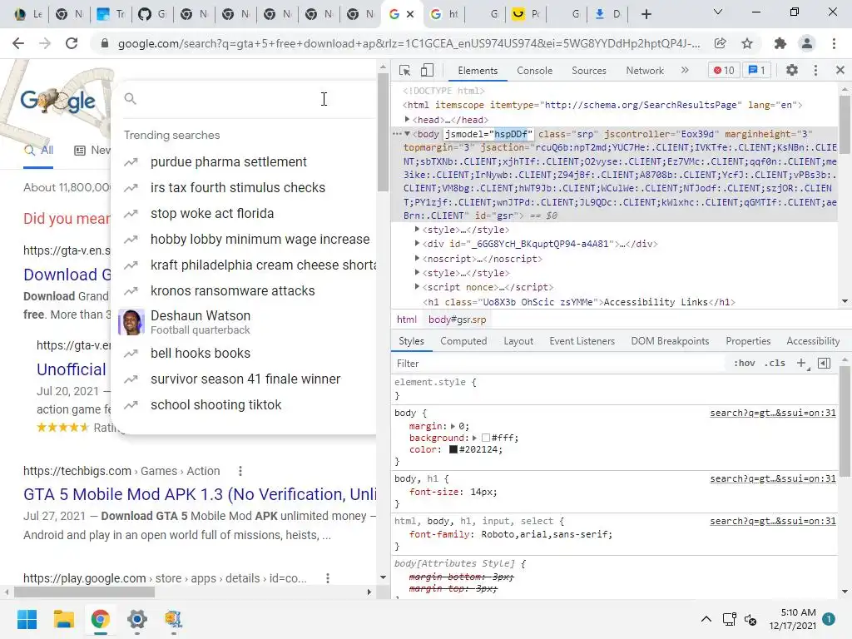This screenshot has height=639, width=852.
Task: Expand the background shorthand property triangle
Action: pyautogui.click(x=473, y=438)
